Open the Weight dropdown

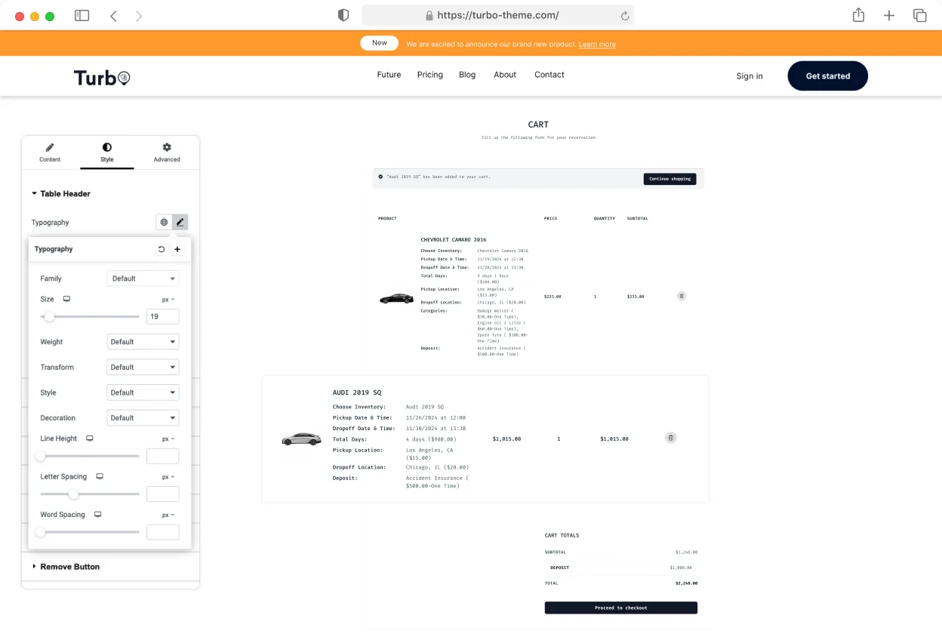143,342
